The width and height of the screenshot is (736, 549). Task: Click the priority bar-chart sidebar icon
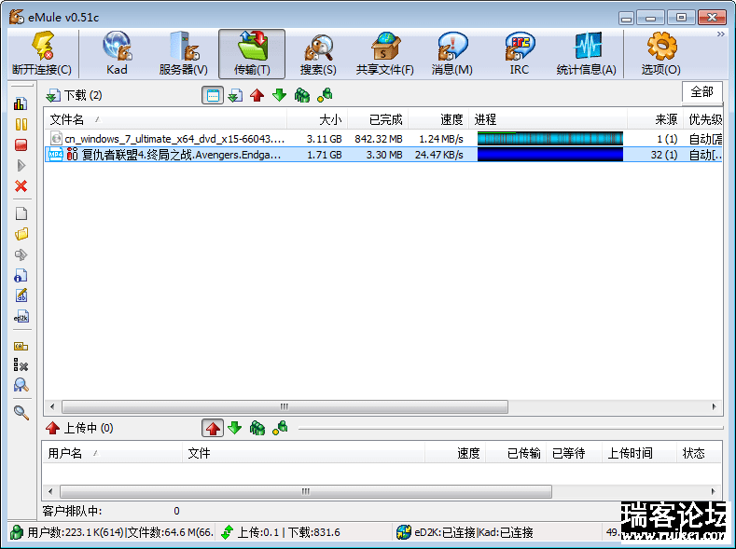(21, 103)
